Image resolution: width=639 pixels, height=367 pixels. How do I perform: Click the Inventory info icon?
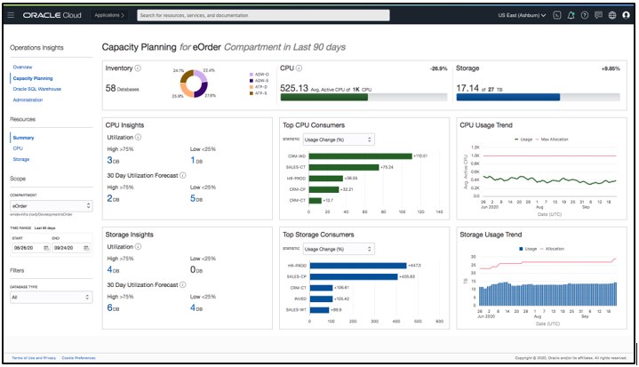point(136,68)
